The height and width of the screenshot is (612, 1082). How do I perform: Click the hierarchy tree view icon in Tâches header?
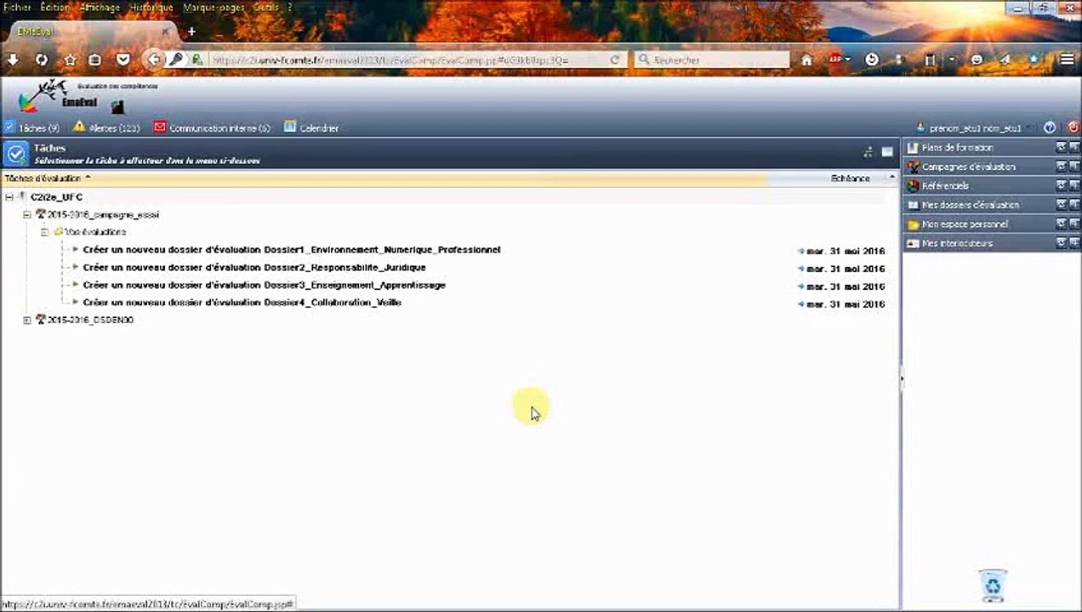[x=868, y=152]
